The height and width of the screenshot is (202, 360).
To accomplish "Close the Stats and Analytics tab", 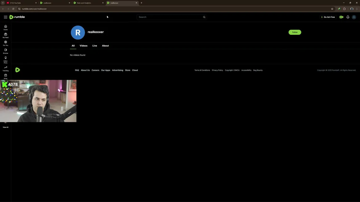I will coord(103,3).
